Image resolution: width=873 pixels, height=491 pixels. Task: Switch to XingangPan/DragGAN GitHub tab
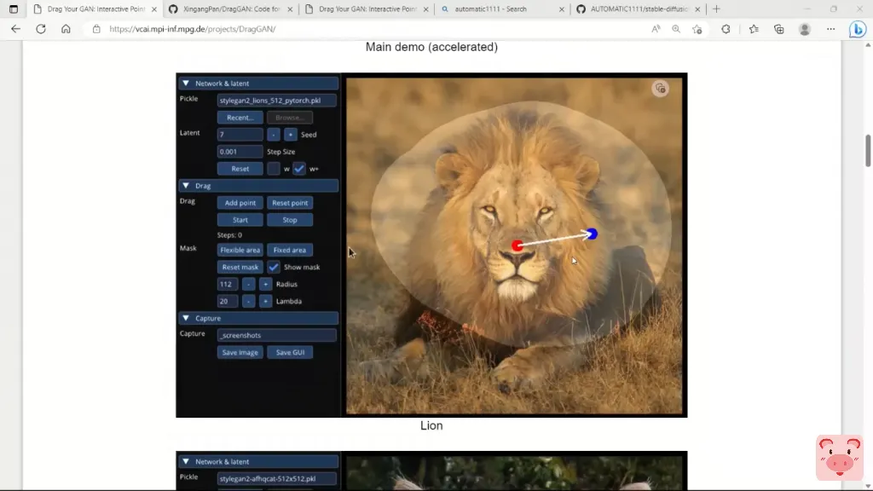tap(232, 9)
